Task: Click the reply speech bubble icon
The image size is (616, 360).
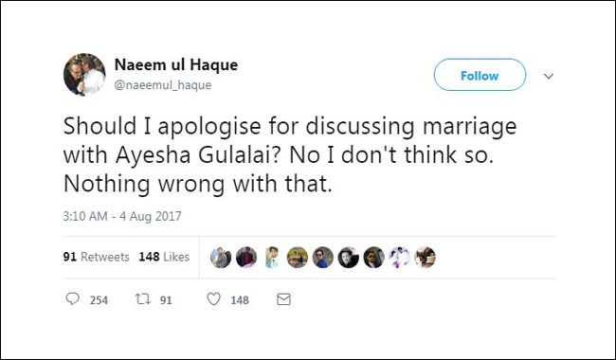Action: (x=72, y=299)
